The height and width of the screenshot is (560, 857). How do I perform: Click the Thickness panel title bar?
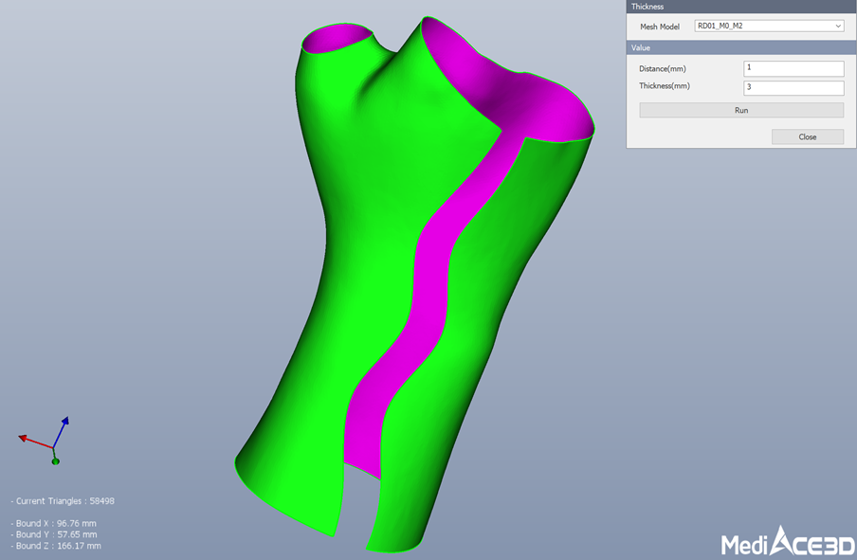741,6
